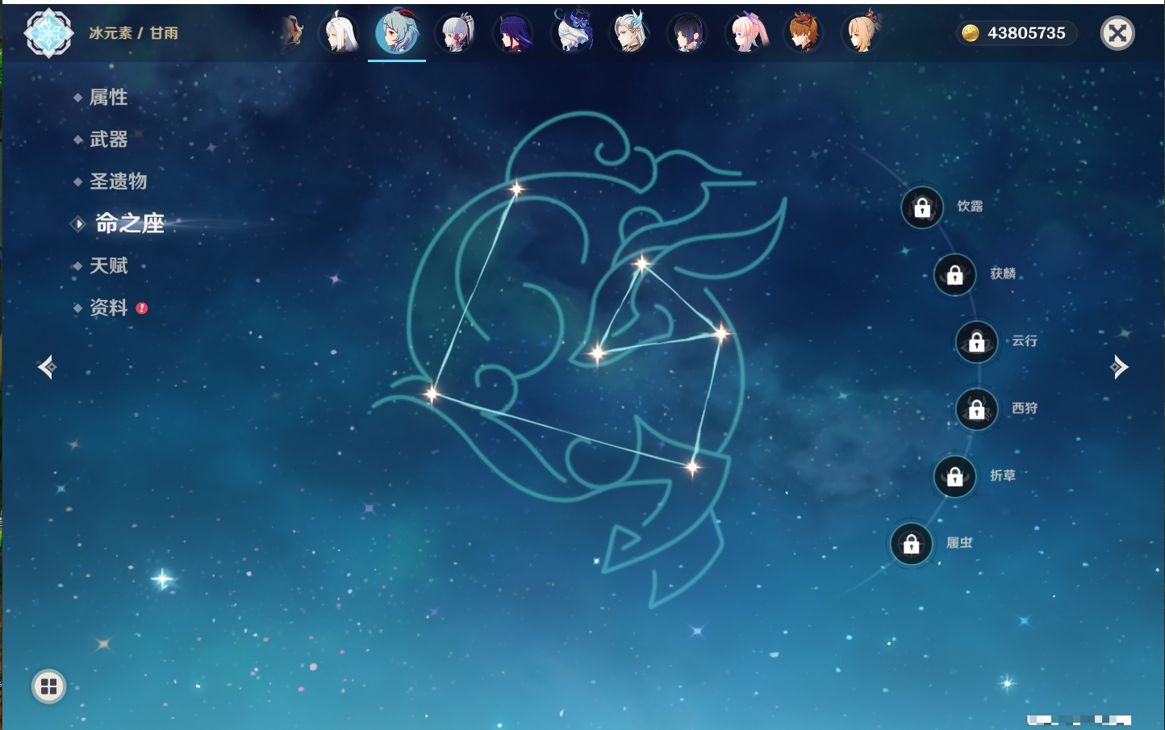Select Furina's avatar with the blue hat

tap(572, 31)
